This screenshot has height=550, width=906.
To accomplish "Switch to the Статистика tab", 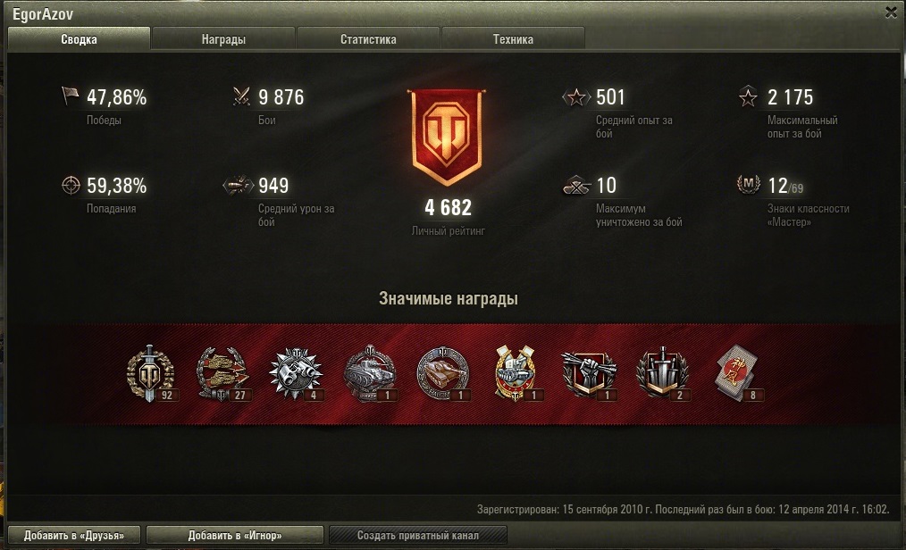I will (368, 39).
